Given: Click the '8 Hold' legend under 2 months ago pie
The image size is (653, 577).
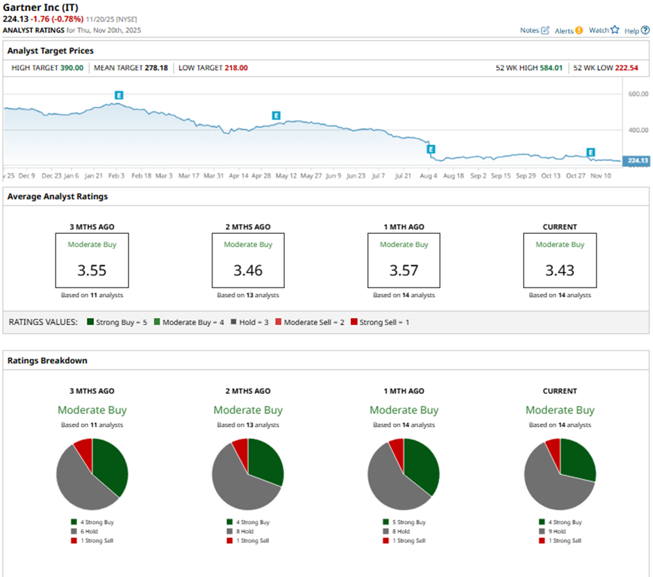Looking at the screenshot, I should point(240,531).
